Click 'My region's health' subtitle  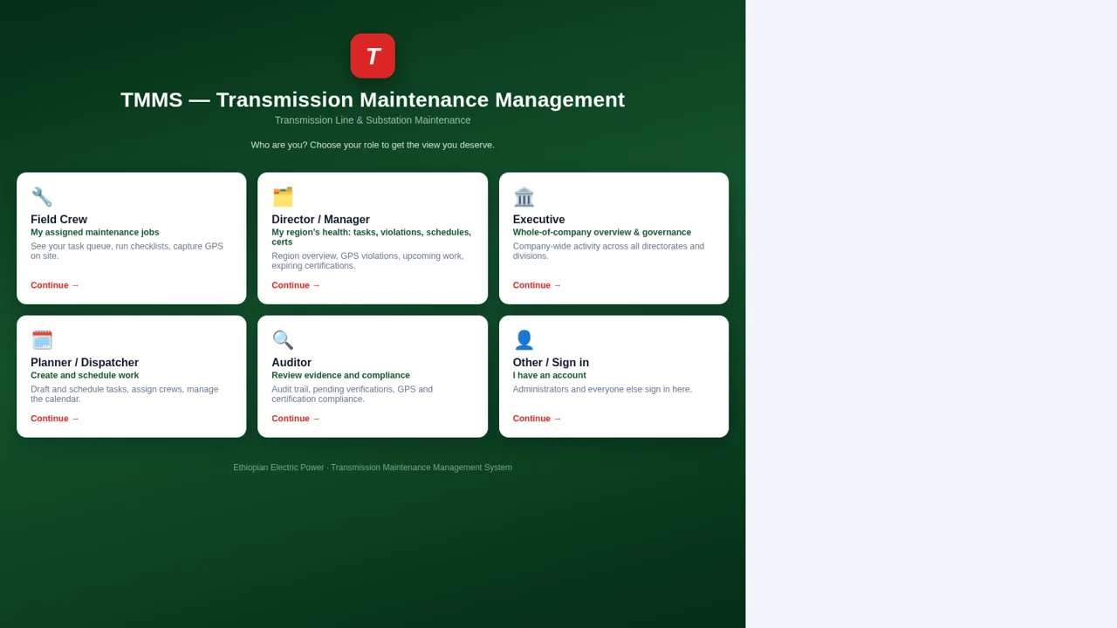coord(371,237)
